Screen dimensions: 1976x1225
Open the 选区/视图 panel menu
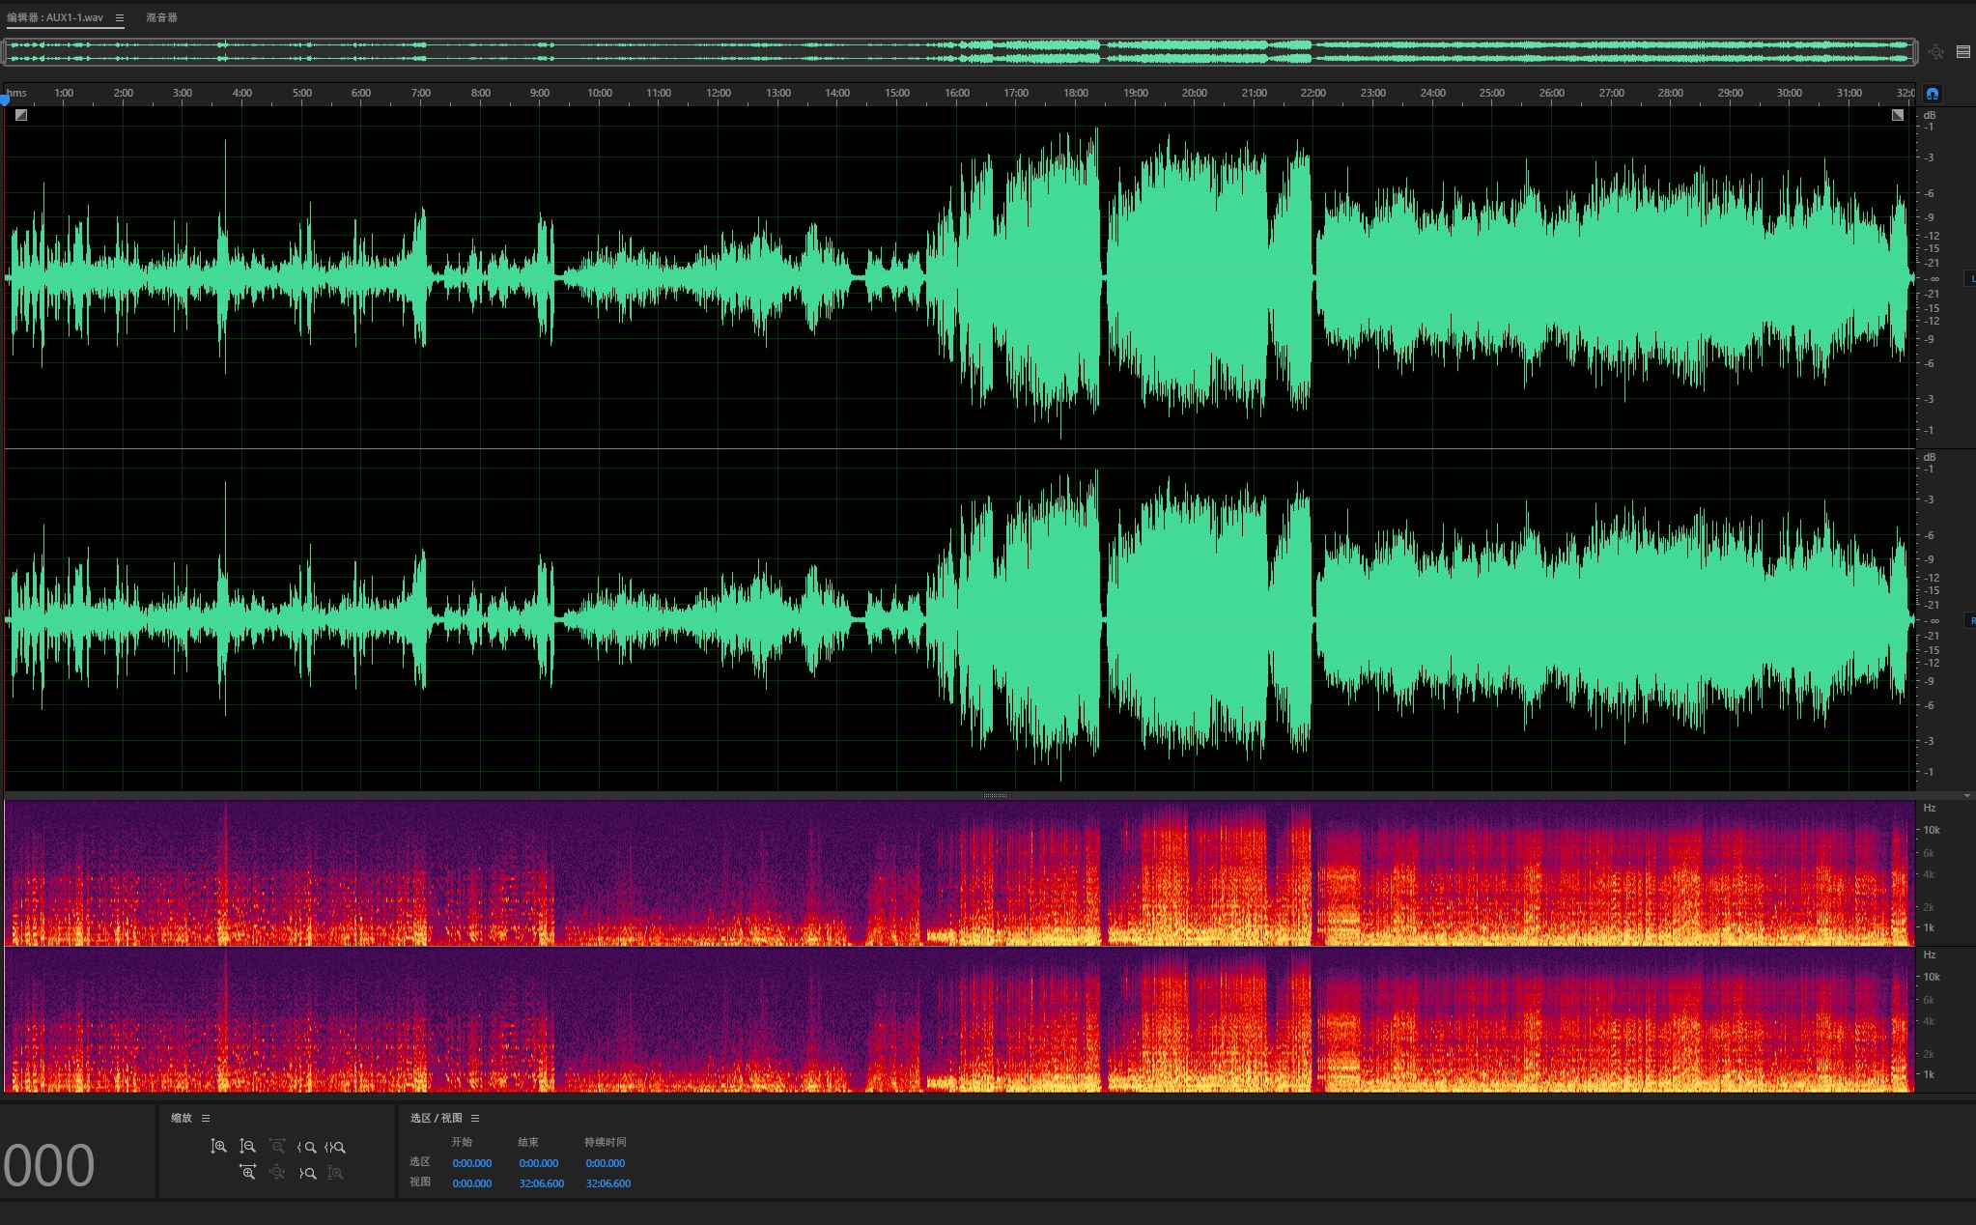coord(475,1118)
